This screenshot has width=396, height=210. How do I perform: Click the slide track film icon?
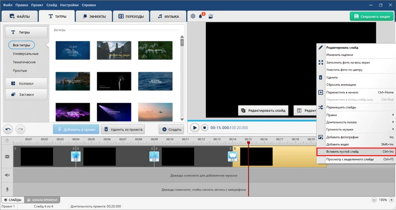pos(7,156)
